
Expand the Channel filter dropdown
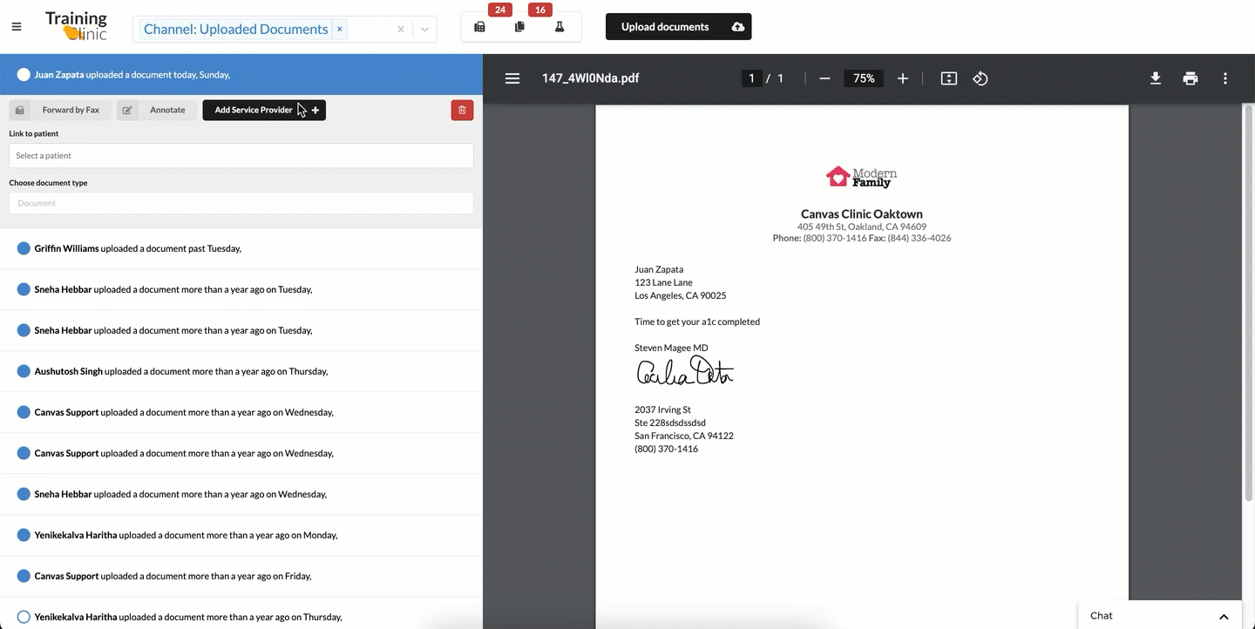coord(424,29)
